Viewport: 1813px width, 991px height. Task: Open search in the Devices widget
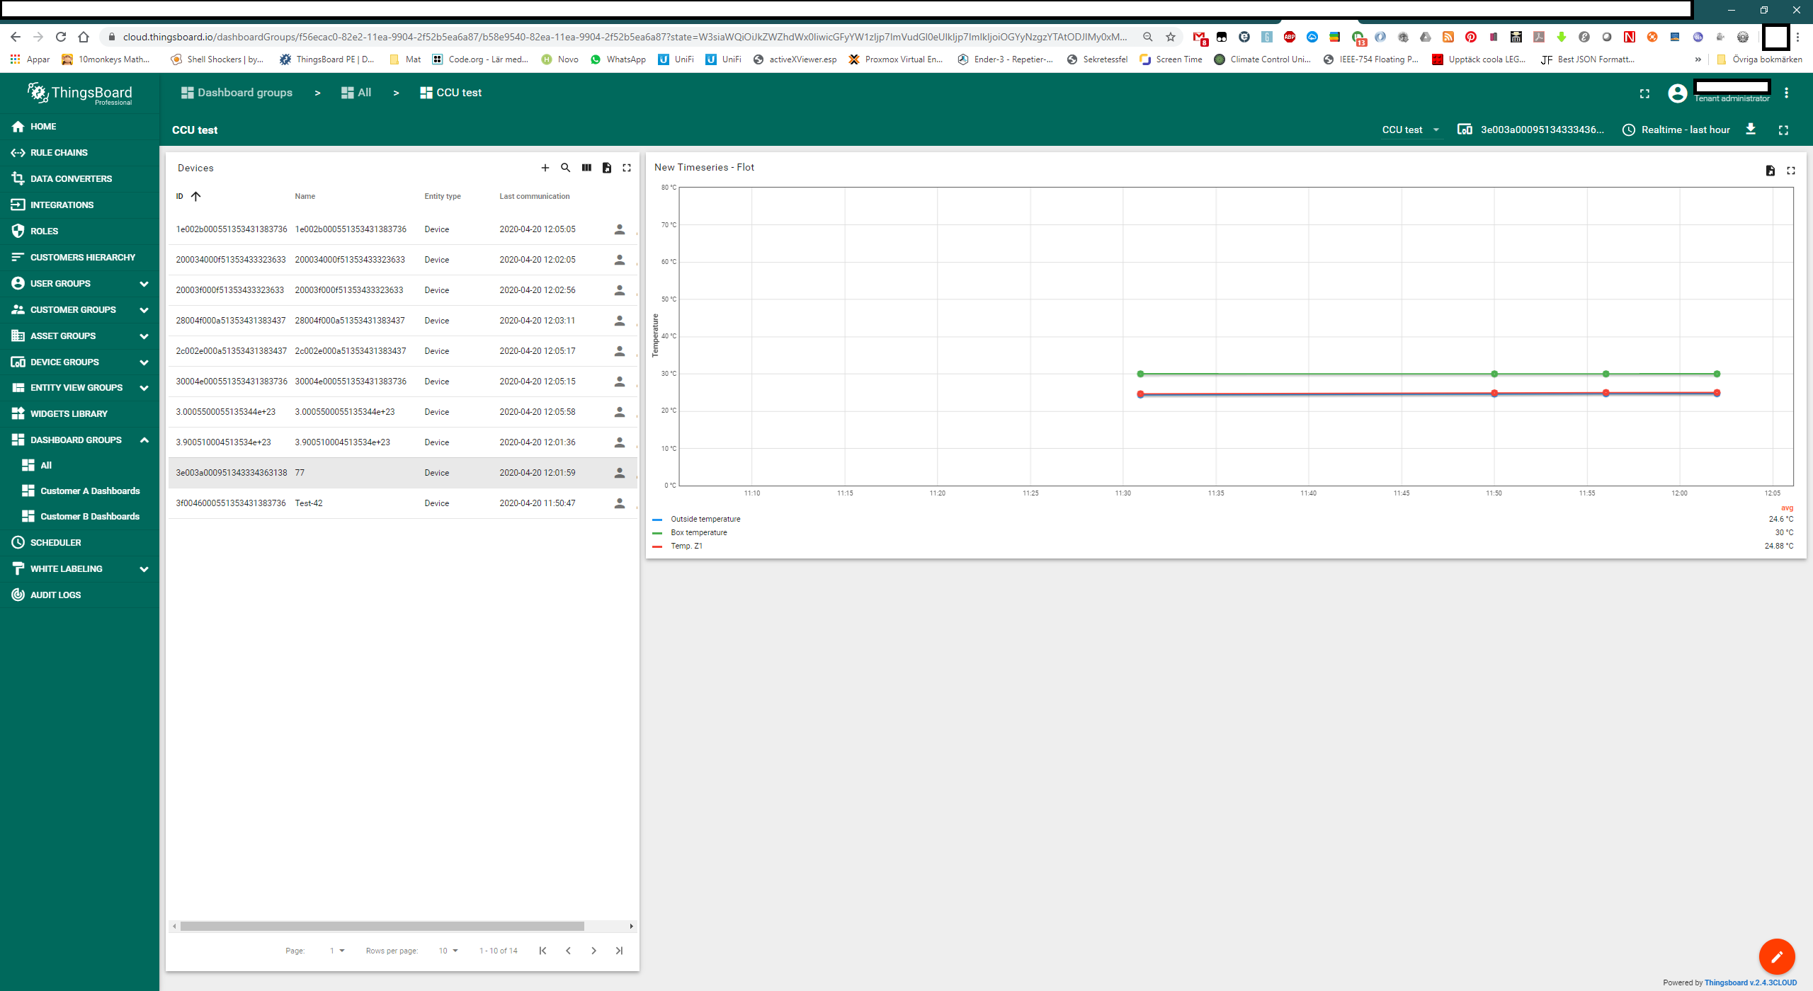[565, 168]
